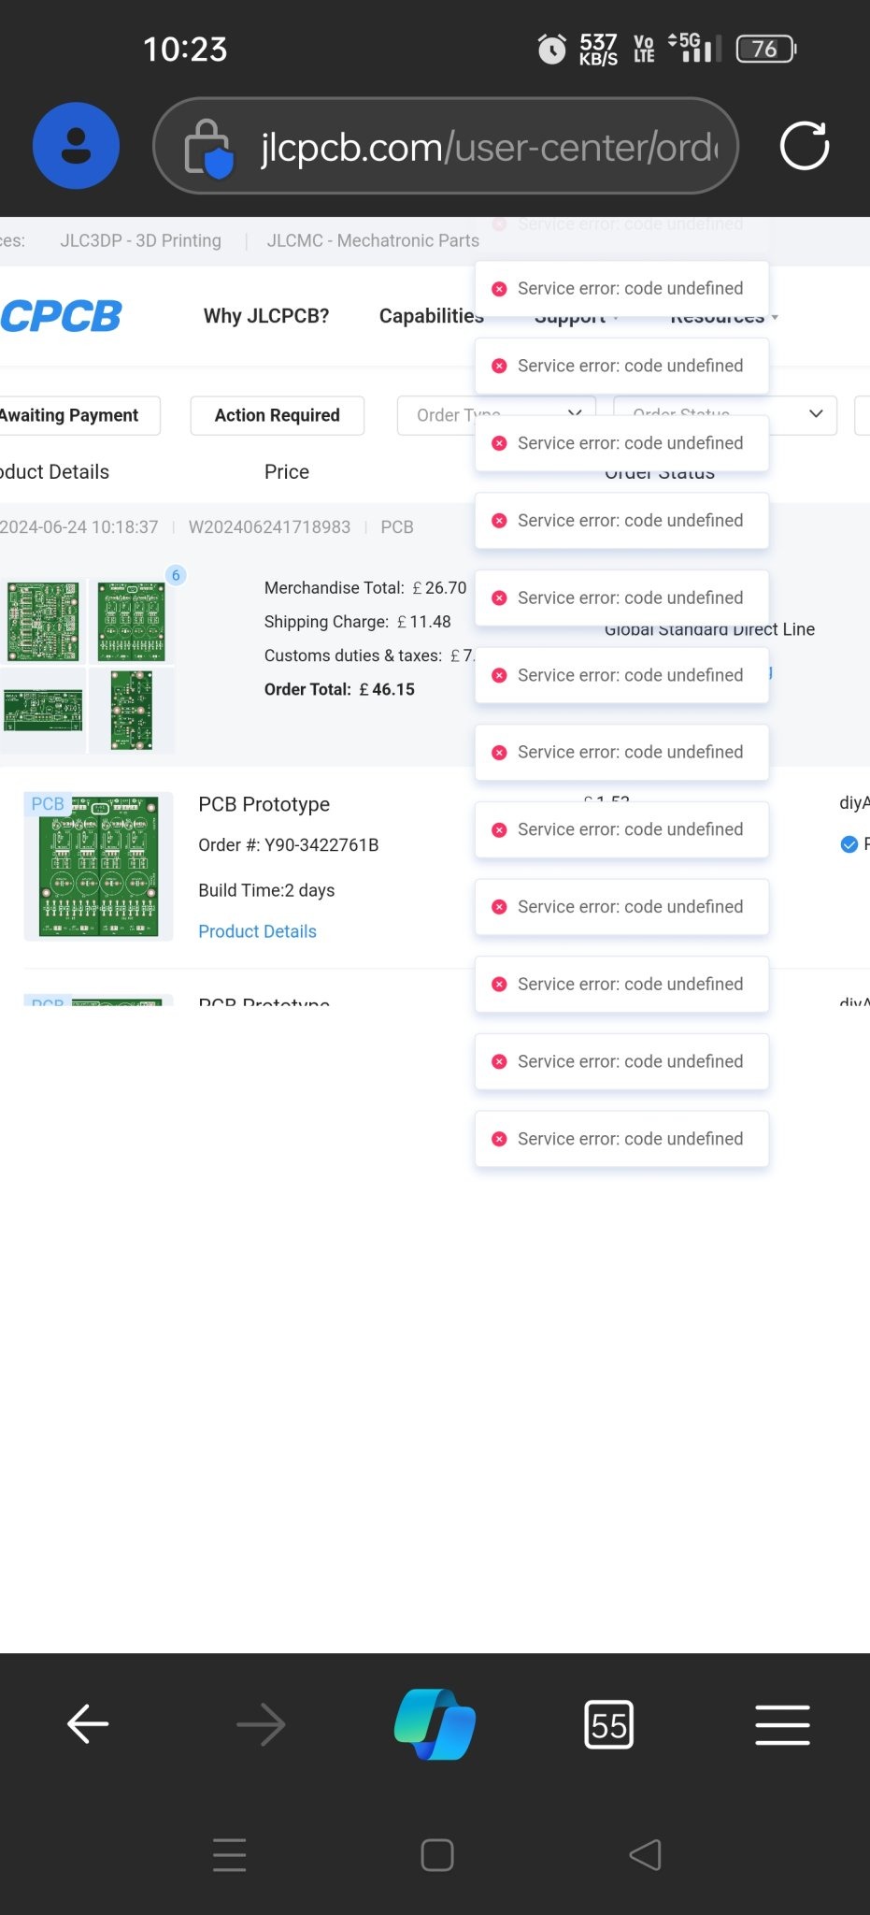The width and height of the screenshot is (870, 1915).
Task: Tap the battery 76 status indicator
Action: pyautogui.click(x=765, y=49)
